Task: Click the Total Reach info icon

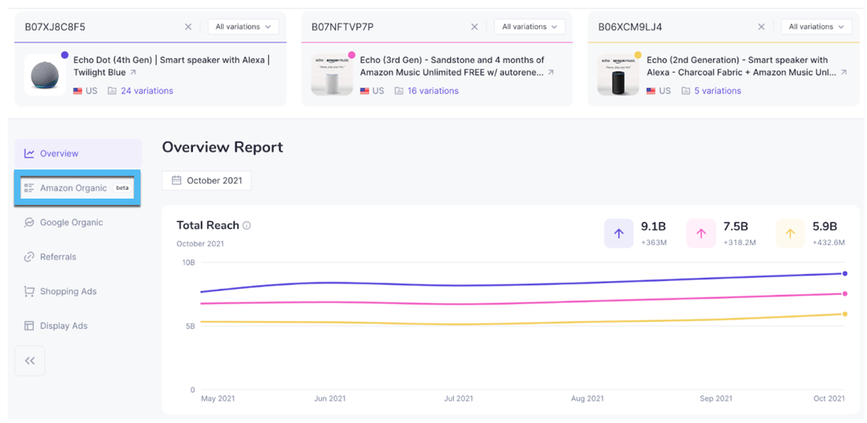Action: coord(246,226)
